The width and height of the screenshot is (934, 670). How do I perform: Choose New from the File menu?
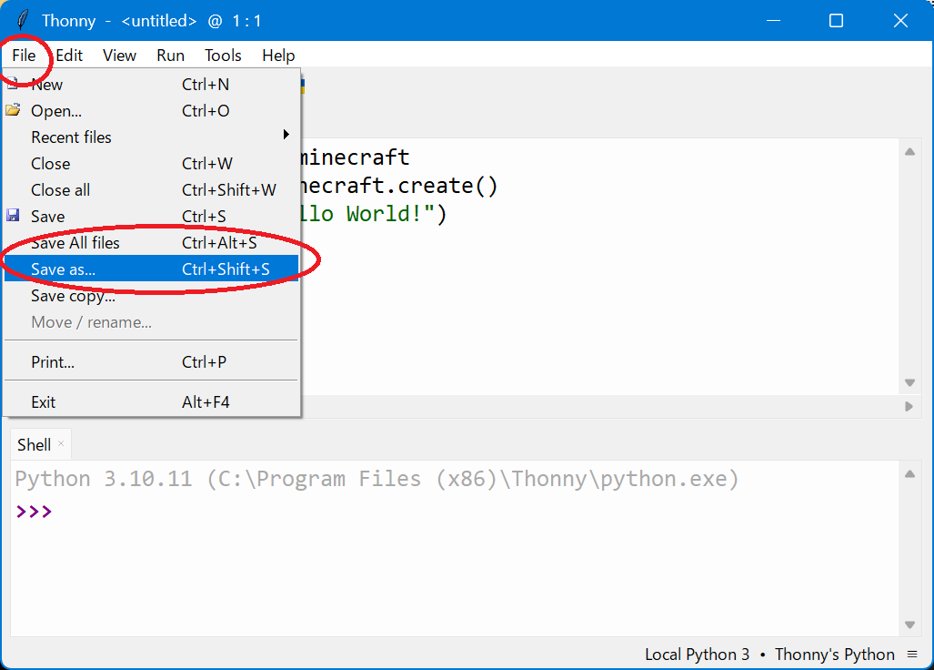coord(151,84)
